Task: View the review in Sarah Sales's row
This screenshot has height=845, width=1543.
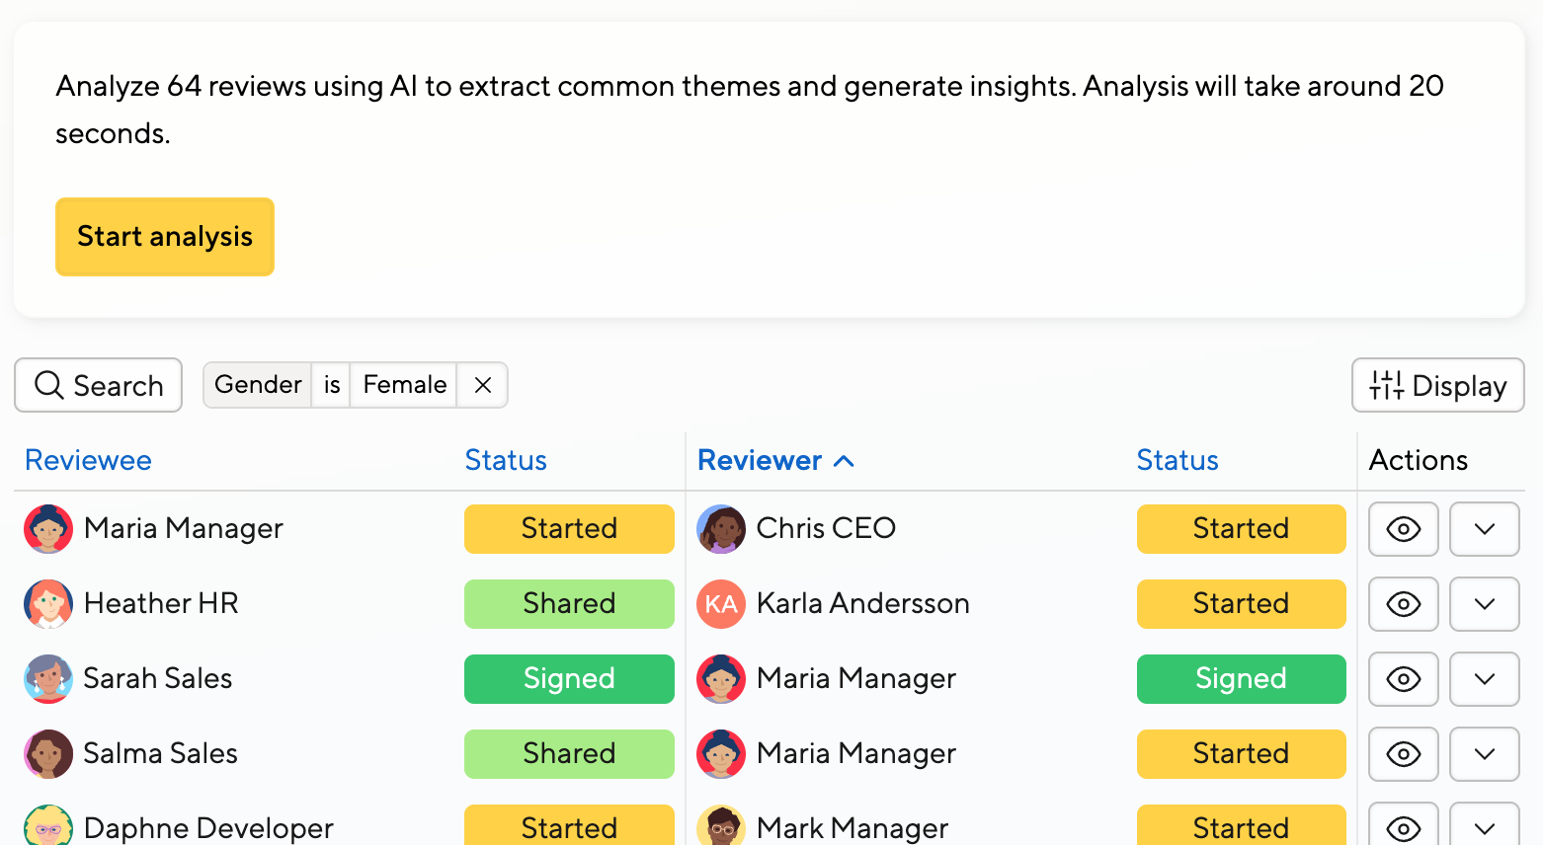Action: click(1403, 679)
